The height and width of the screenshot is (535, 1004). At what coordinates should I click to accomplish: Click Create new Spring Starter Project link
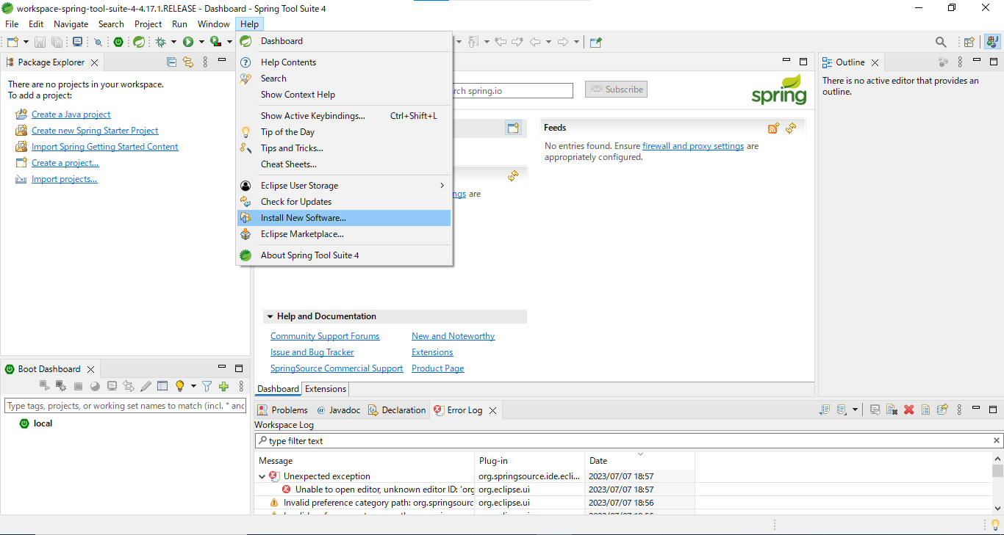[x=95, y=131]
